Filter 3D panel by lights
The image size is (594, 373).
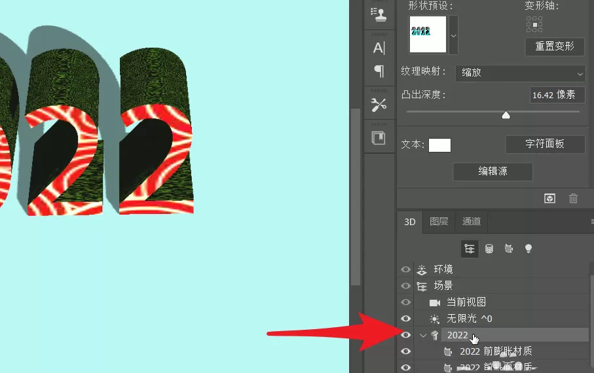click(x=528, y=249)
